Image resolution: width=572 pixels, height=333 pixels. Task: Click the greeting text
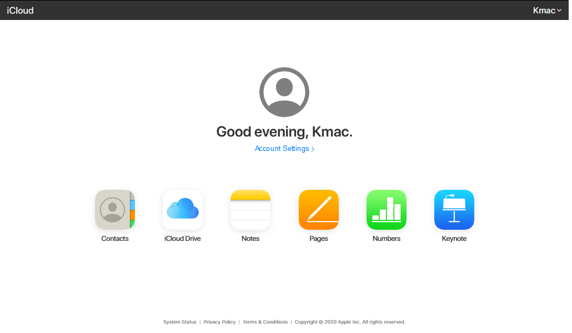click(284, 132)
